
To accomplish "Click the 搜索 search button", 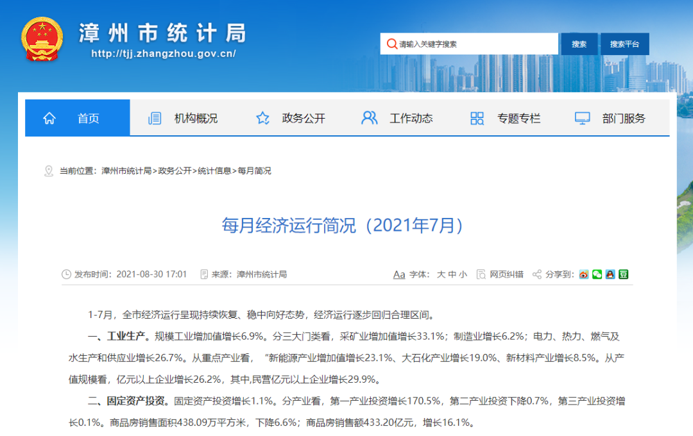I will [x=579, y=44].
